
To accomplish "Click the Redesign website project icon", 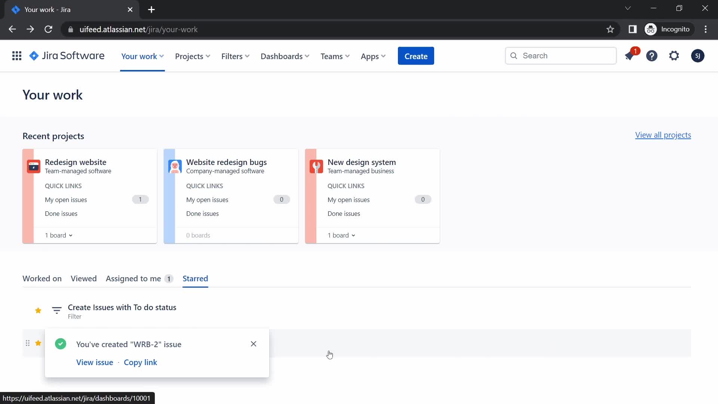I will [x=34, y=166].
